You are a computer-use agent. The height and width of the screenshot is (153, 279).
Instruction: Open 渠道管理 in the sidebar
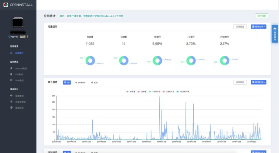point(19,96)
